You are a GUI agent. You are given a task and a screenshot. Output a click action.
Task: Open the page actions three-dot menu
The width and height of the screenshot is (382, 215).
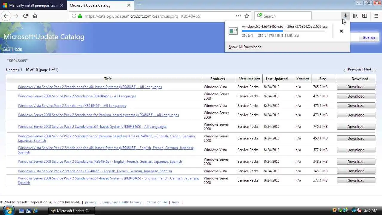pos(238,16)
